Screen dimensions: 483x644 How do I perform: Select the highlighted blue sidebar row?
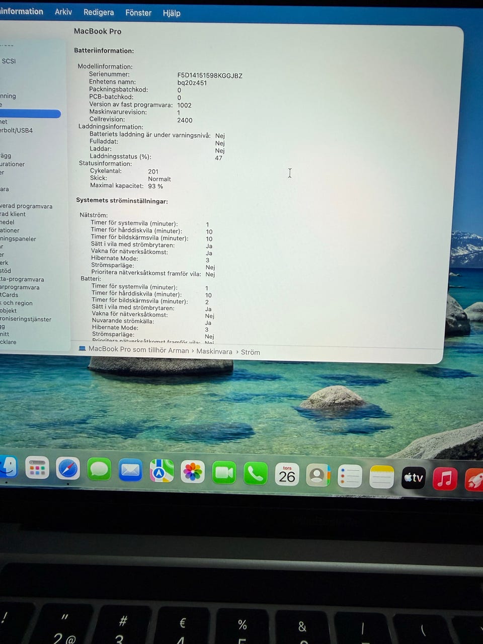coord(30,114)
